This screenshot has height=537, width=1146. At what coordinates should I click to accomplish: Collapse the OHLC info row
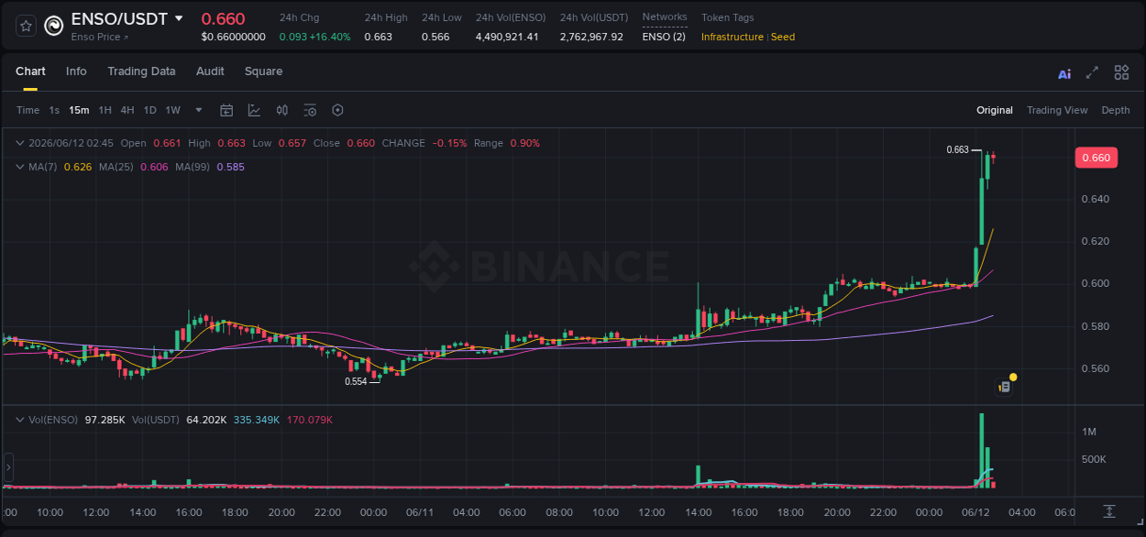[x=20, y=143]
